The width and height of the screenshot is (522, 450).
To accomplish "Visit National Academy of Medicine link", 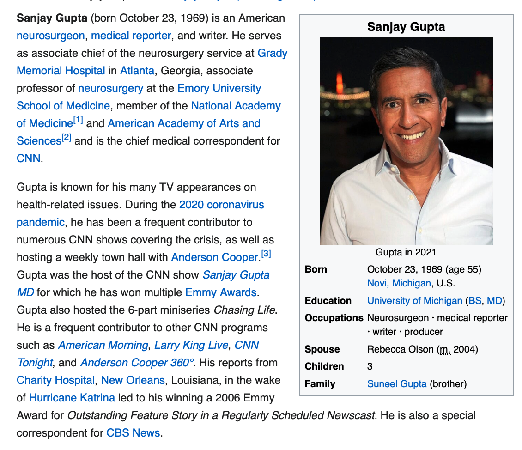I will (x=236, y=106).
